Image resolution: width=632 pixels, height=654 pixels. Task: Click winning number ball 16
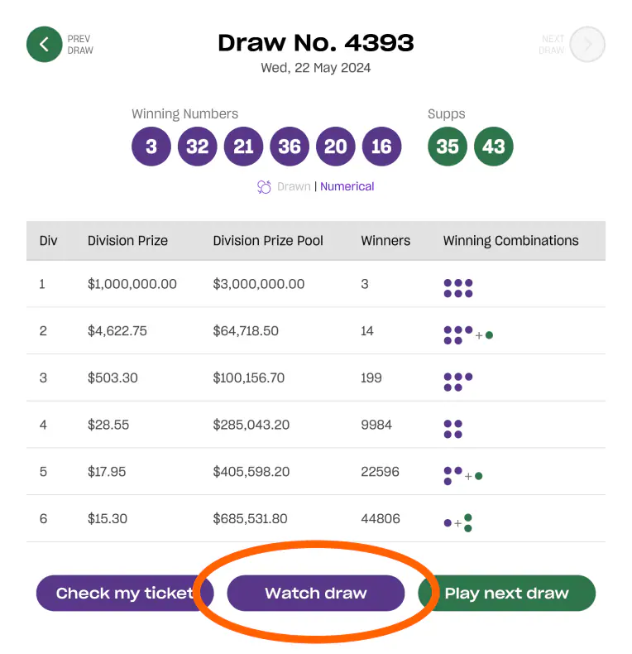coord(381,147)
